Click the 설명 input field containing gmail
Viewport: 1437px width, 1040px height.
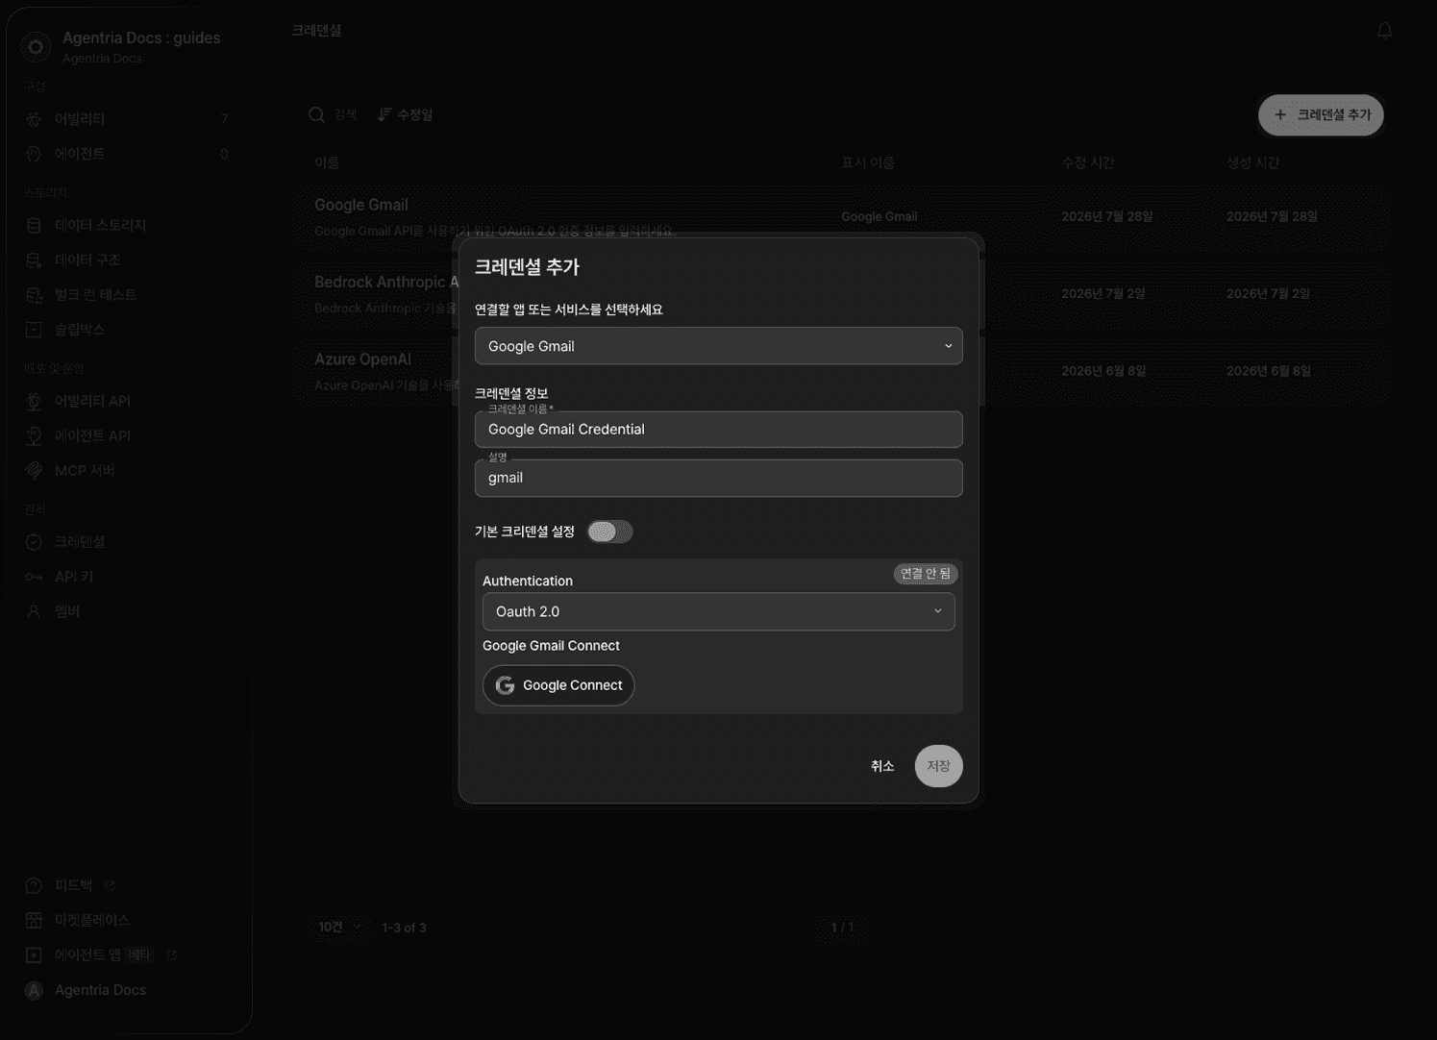pyautogui.click(x=718, y=478)
